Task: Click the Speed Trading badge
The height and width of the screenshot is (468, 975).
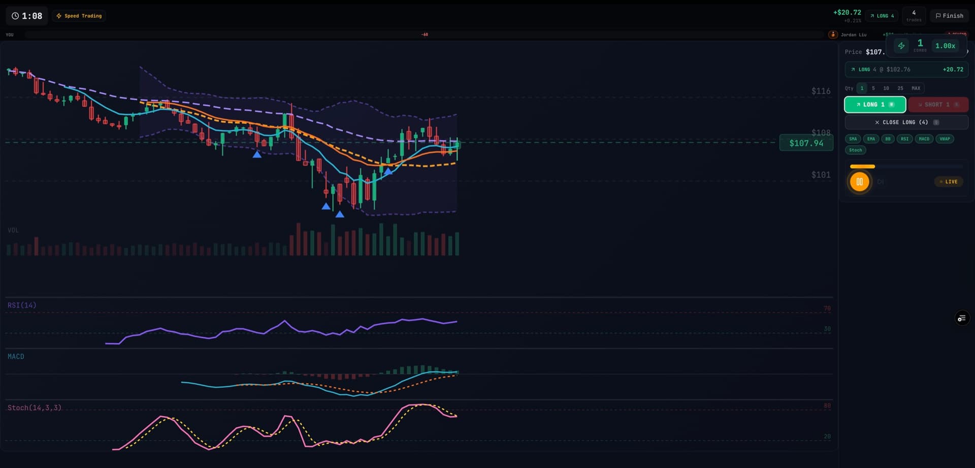Action: 79,16
